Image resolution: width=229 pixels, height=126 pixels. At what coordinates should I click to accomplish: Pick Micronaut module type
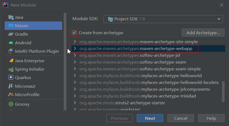33,86
